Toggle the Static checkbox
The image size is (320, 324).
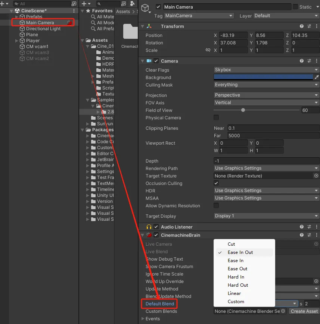tap(296, 7)
